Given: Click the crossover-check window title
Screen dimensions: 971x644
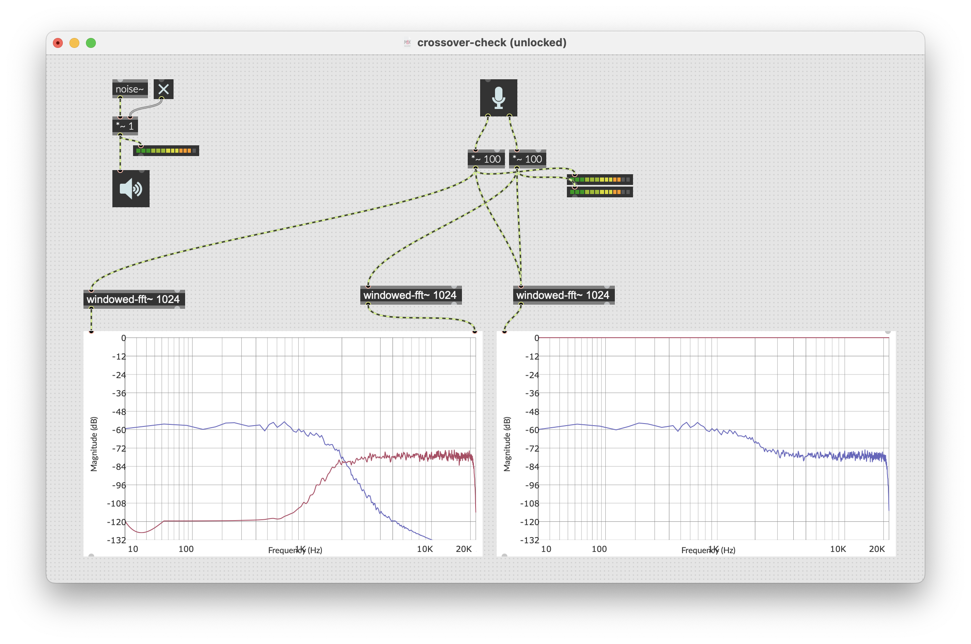Looking at the screenshot, I should pos(491,43).
